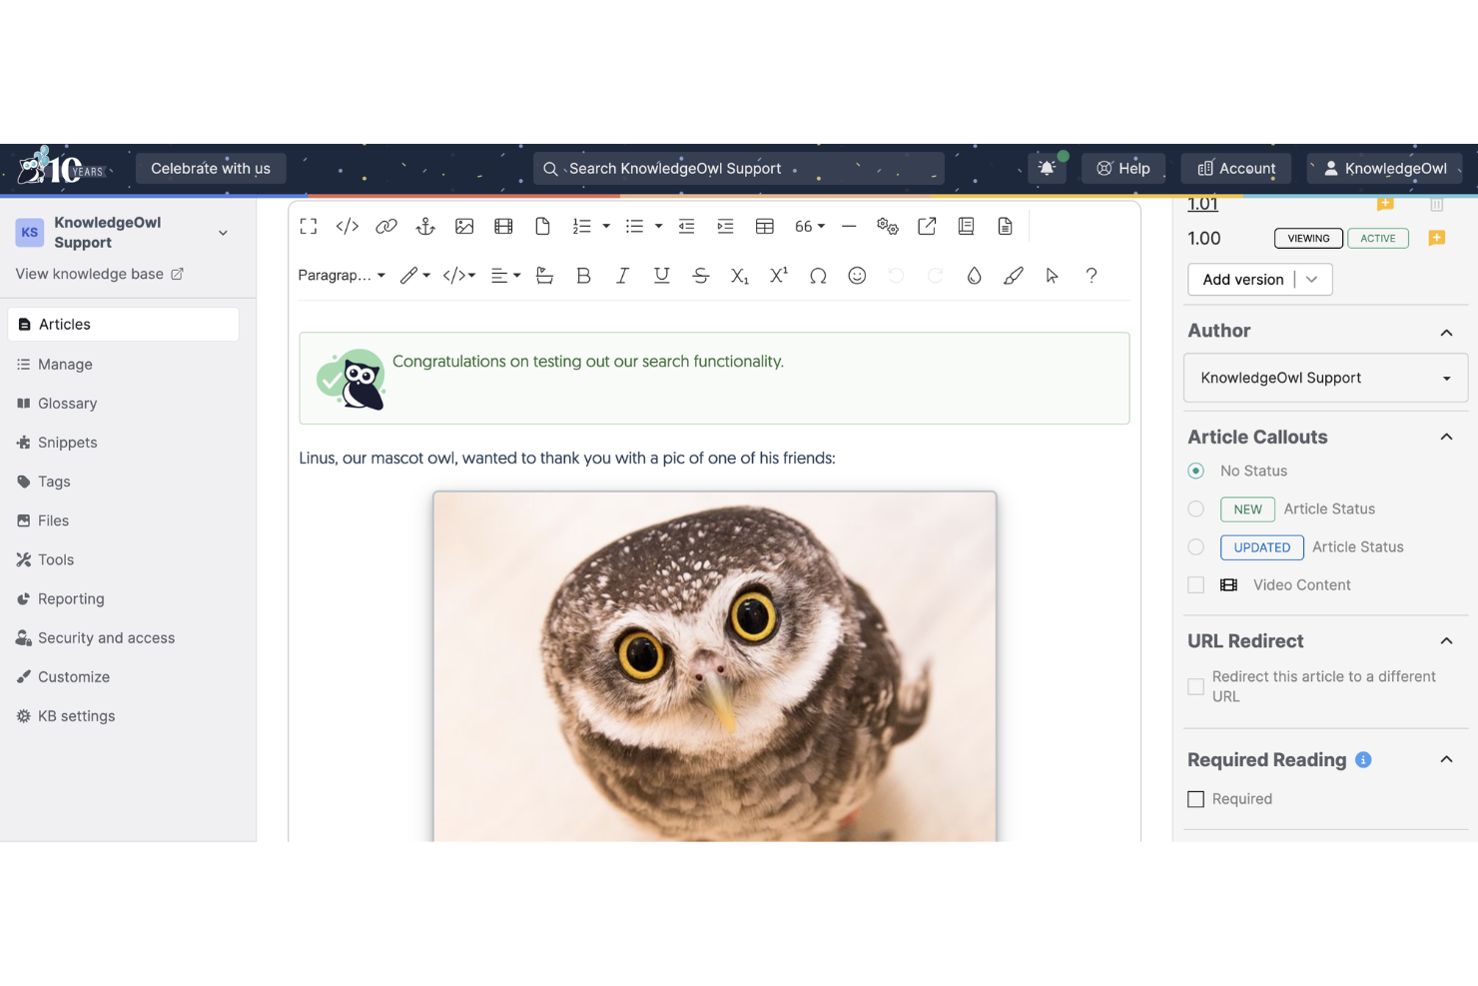
Task: Check the Required reading checkbox
Action: pos(1195,798)
